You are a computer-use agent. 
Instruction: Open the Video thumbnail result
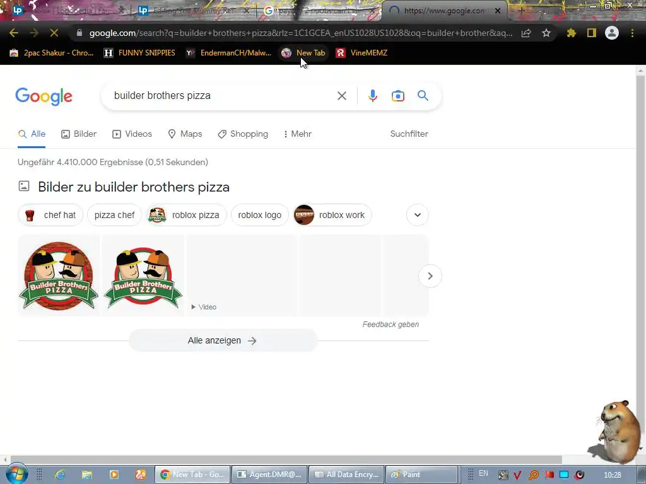[242, 275]
